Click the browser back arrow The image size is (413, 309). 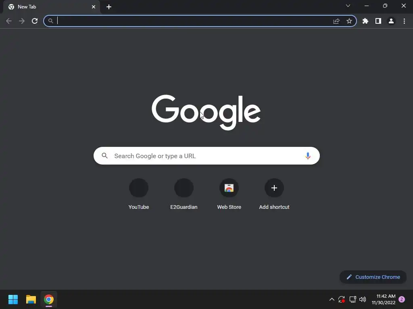click(x=9, y=21)
